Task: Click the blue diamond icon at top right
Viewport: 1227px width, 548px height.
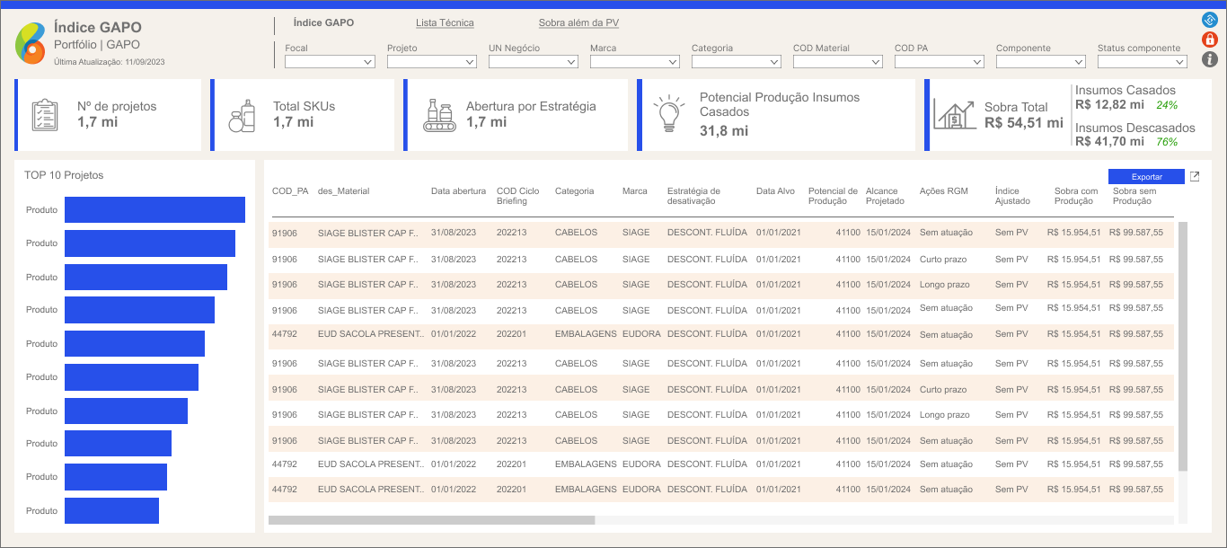Action: (1209, 20)
